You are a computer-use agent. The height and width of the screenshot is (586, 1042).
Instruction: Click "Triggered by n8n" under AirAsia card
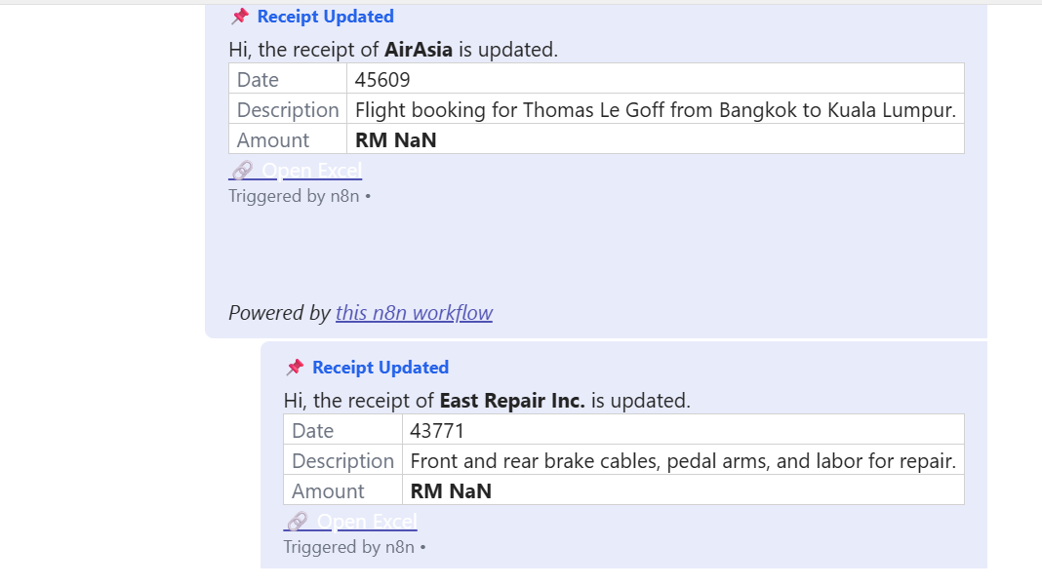coord(294,196)
